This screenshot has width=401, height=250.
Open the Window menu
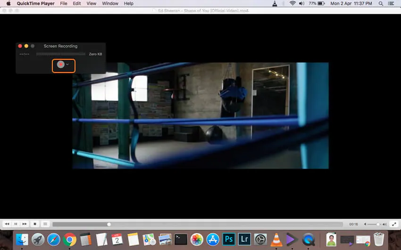click(x=110, y=4)
